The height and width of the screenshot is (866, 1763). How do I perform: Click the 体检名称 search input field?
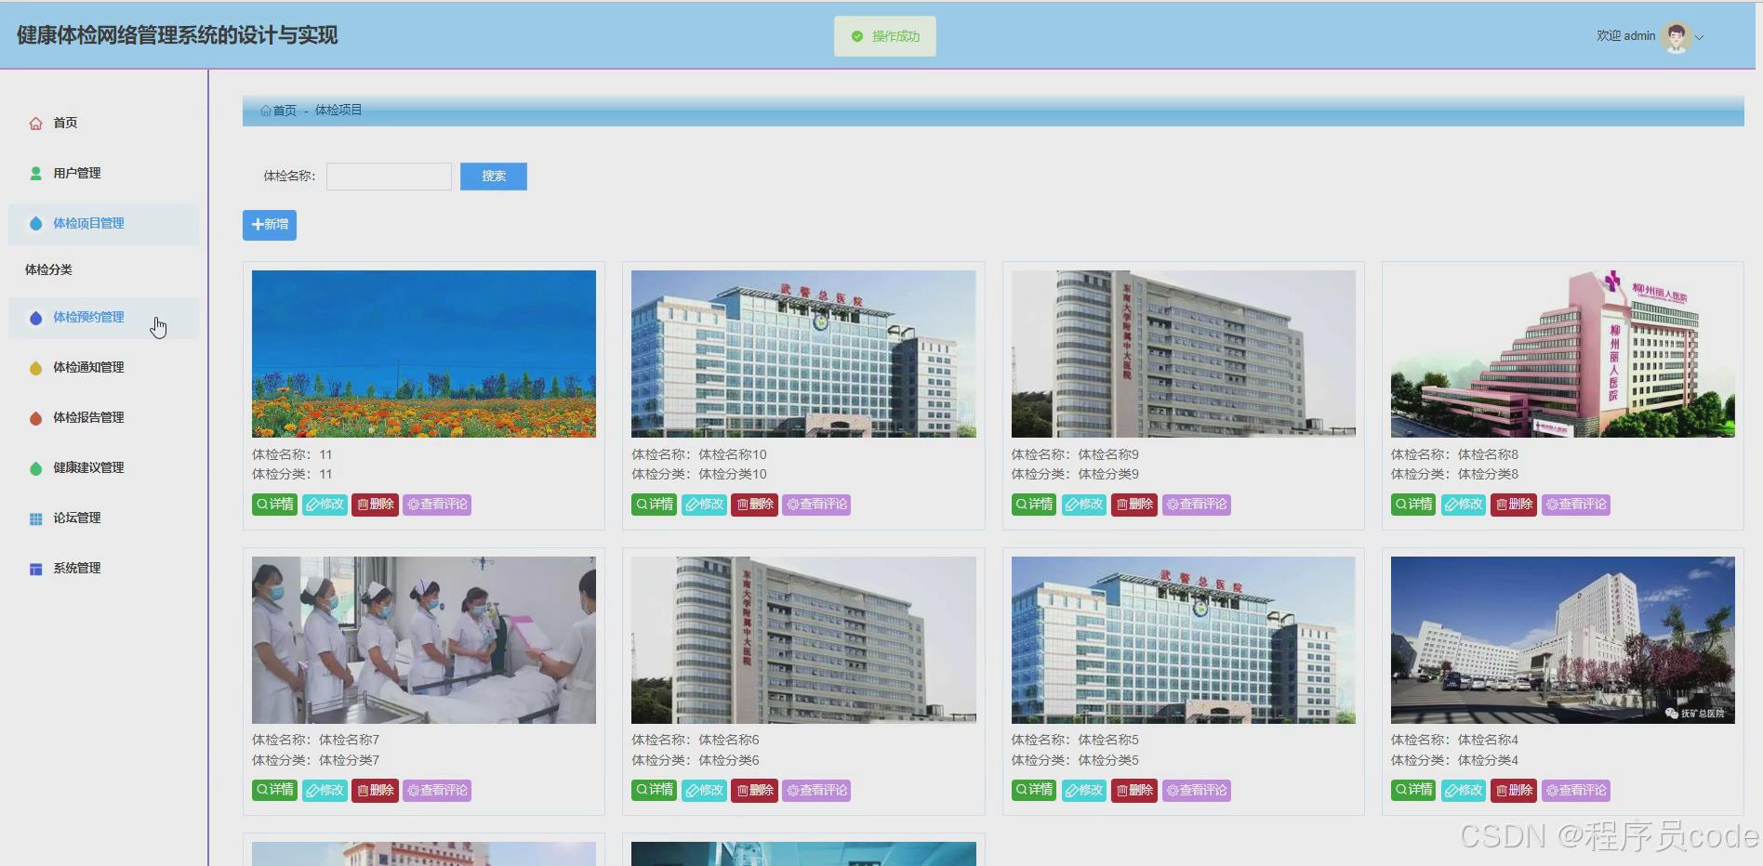point(389,177)
